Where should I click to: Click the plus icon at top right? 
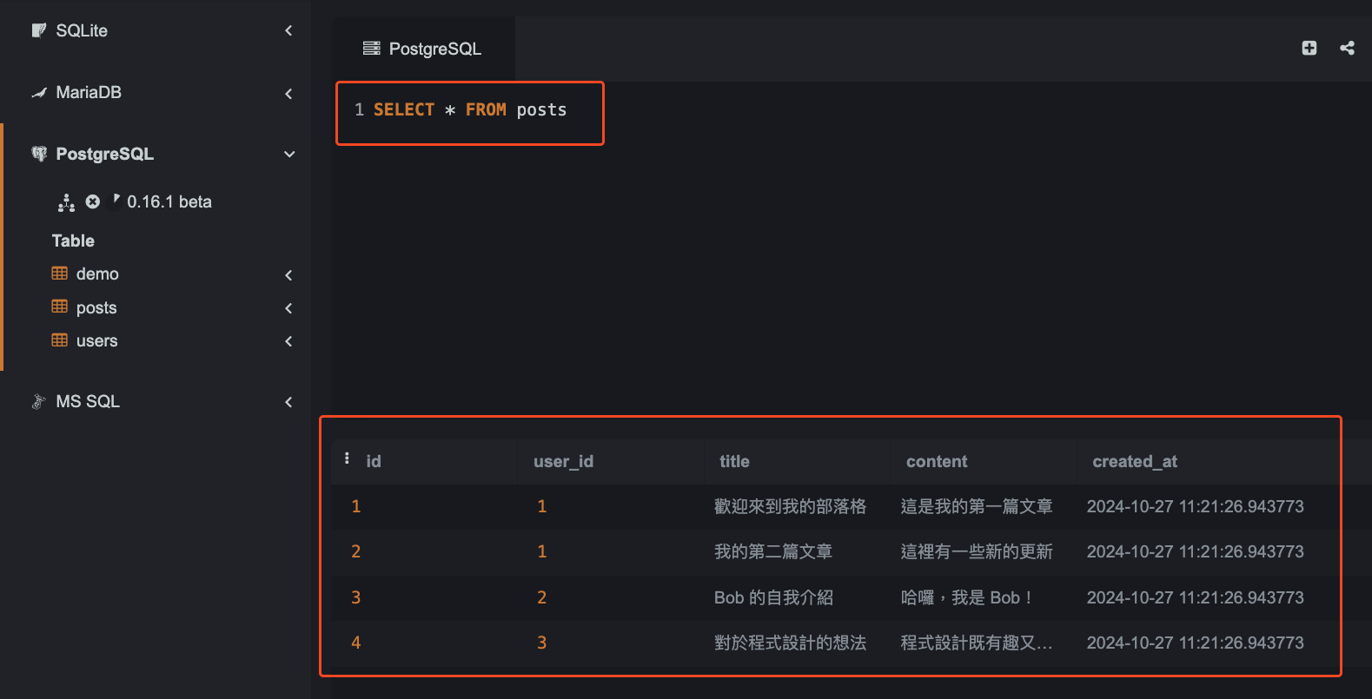pyautogui.click(x=1309, y=48)
